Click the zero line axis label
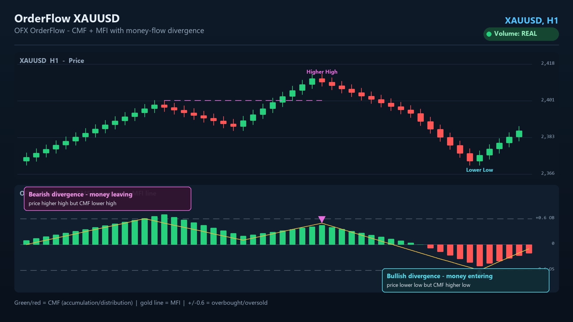 553,244
